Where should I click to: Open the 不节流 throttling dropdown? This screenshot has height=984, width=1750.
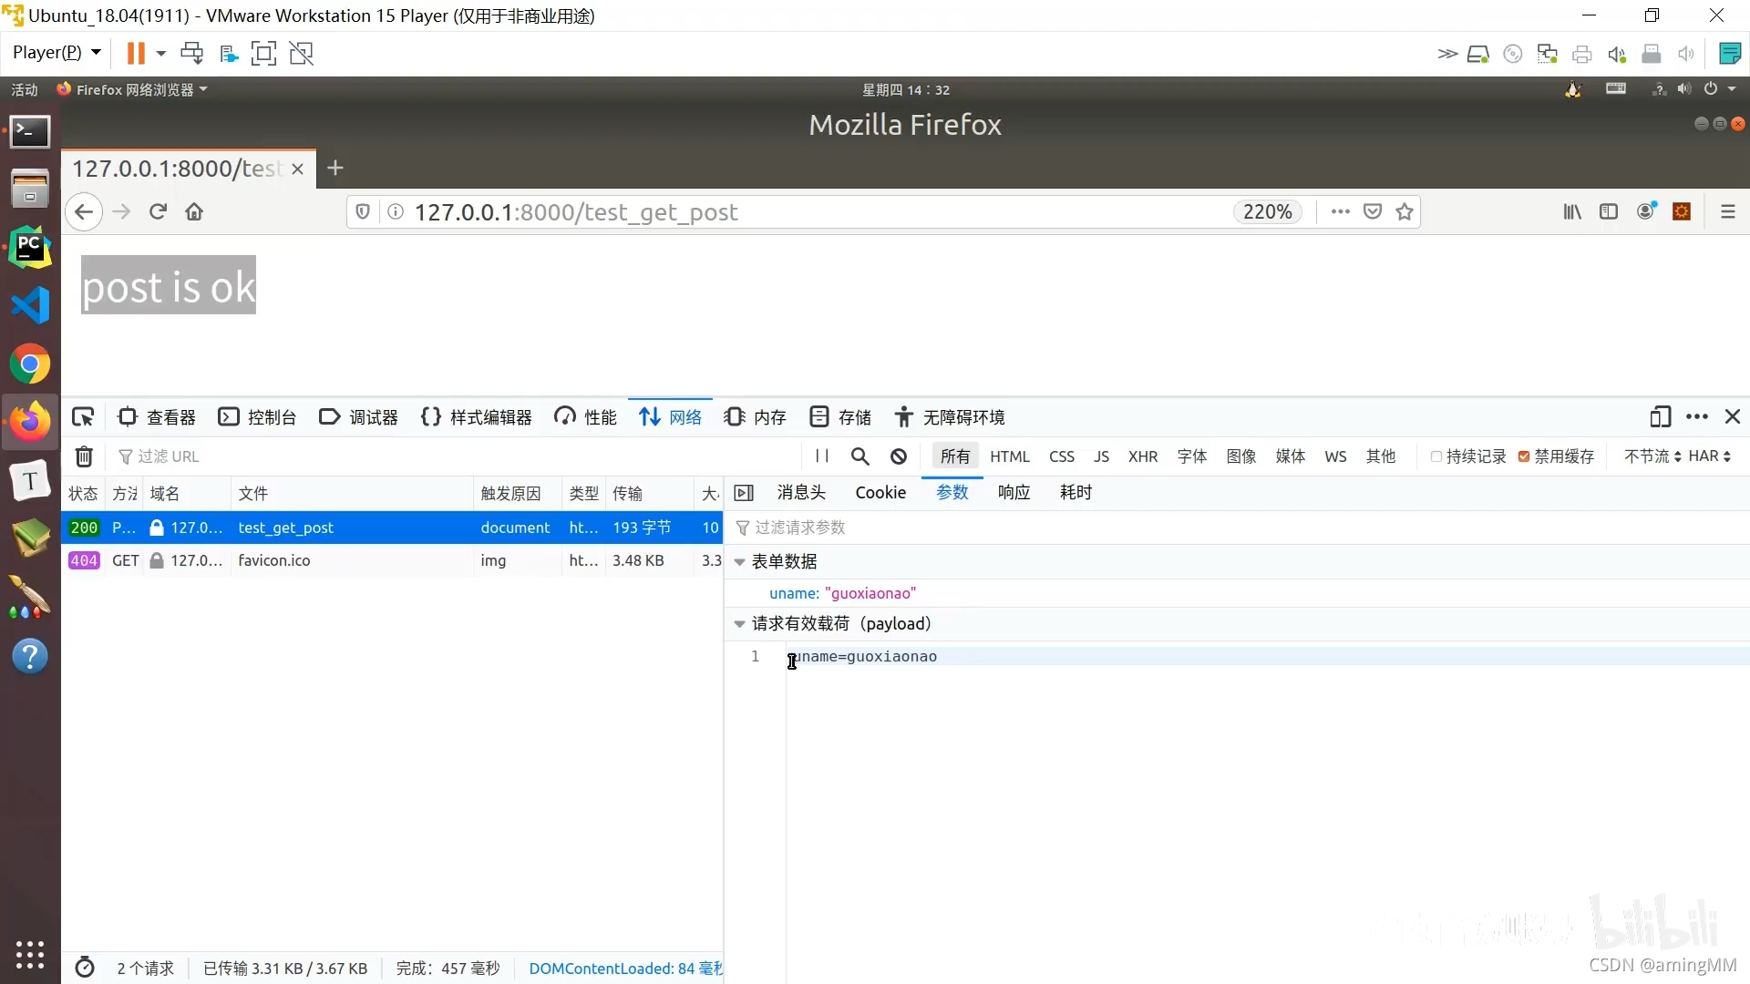(x=1652, y=456)
